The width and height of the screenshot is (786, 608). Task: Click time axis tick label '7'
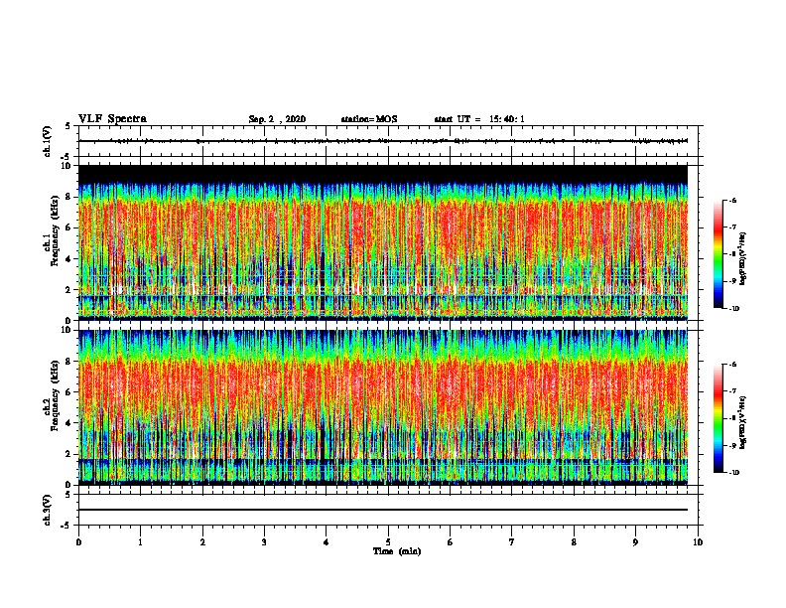[512, 541]
